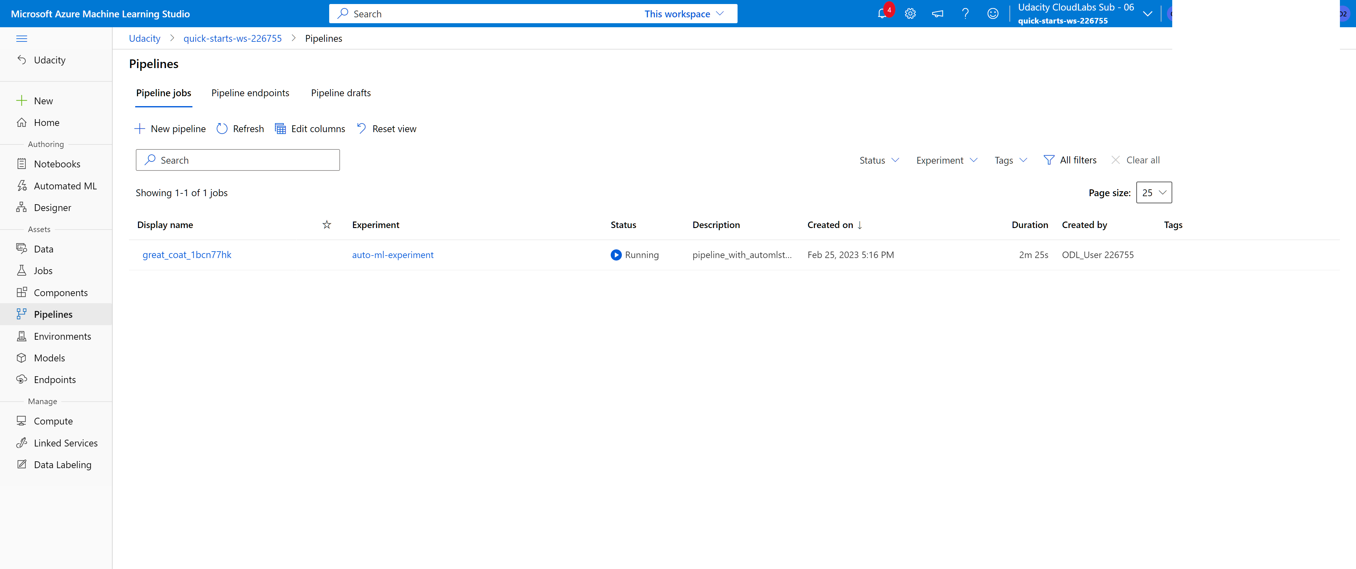Open This workspace search scope dropdown
The image size is (1356, 569).
(x=684, y=14)
